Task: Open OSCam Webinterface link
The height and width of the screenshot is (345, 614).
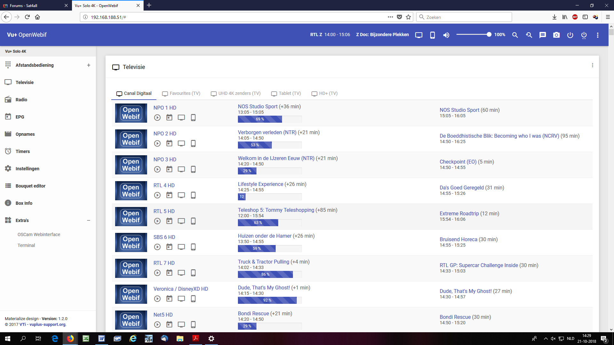Action: pyautogui.click(x=39, y=234)
